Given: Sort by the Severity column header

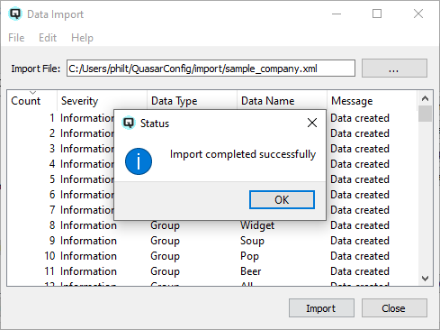Looking at the screenshot, I should point(102,101).
